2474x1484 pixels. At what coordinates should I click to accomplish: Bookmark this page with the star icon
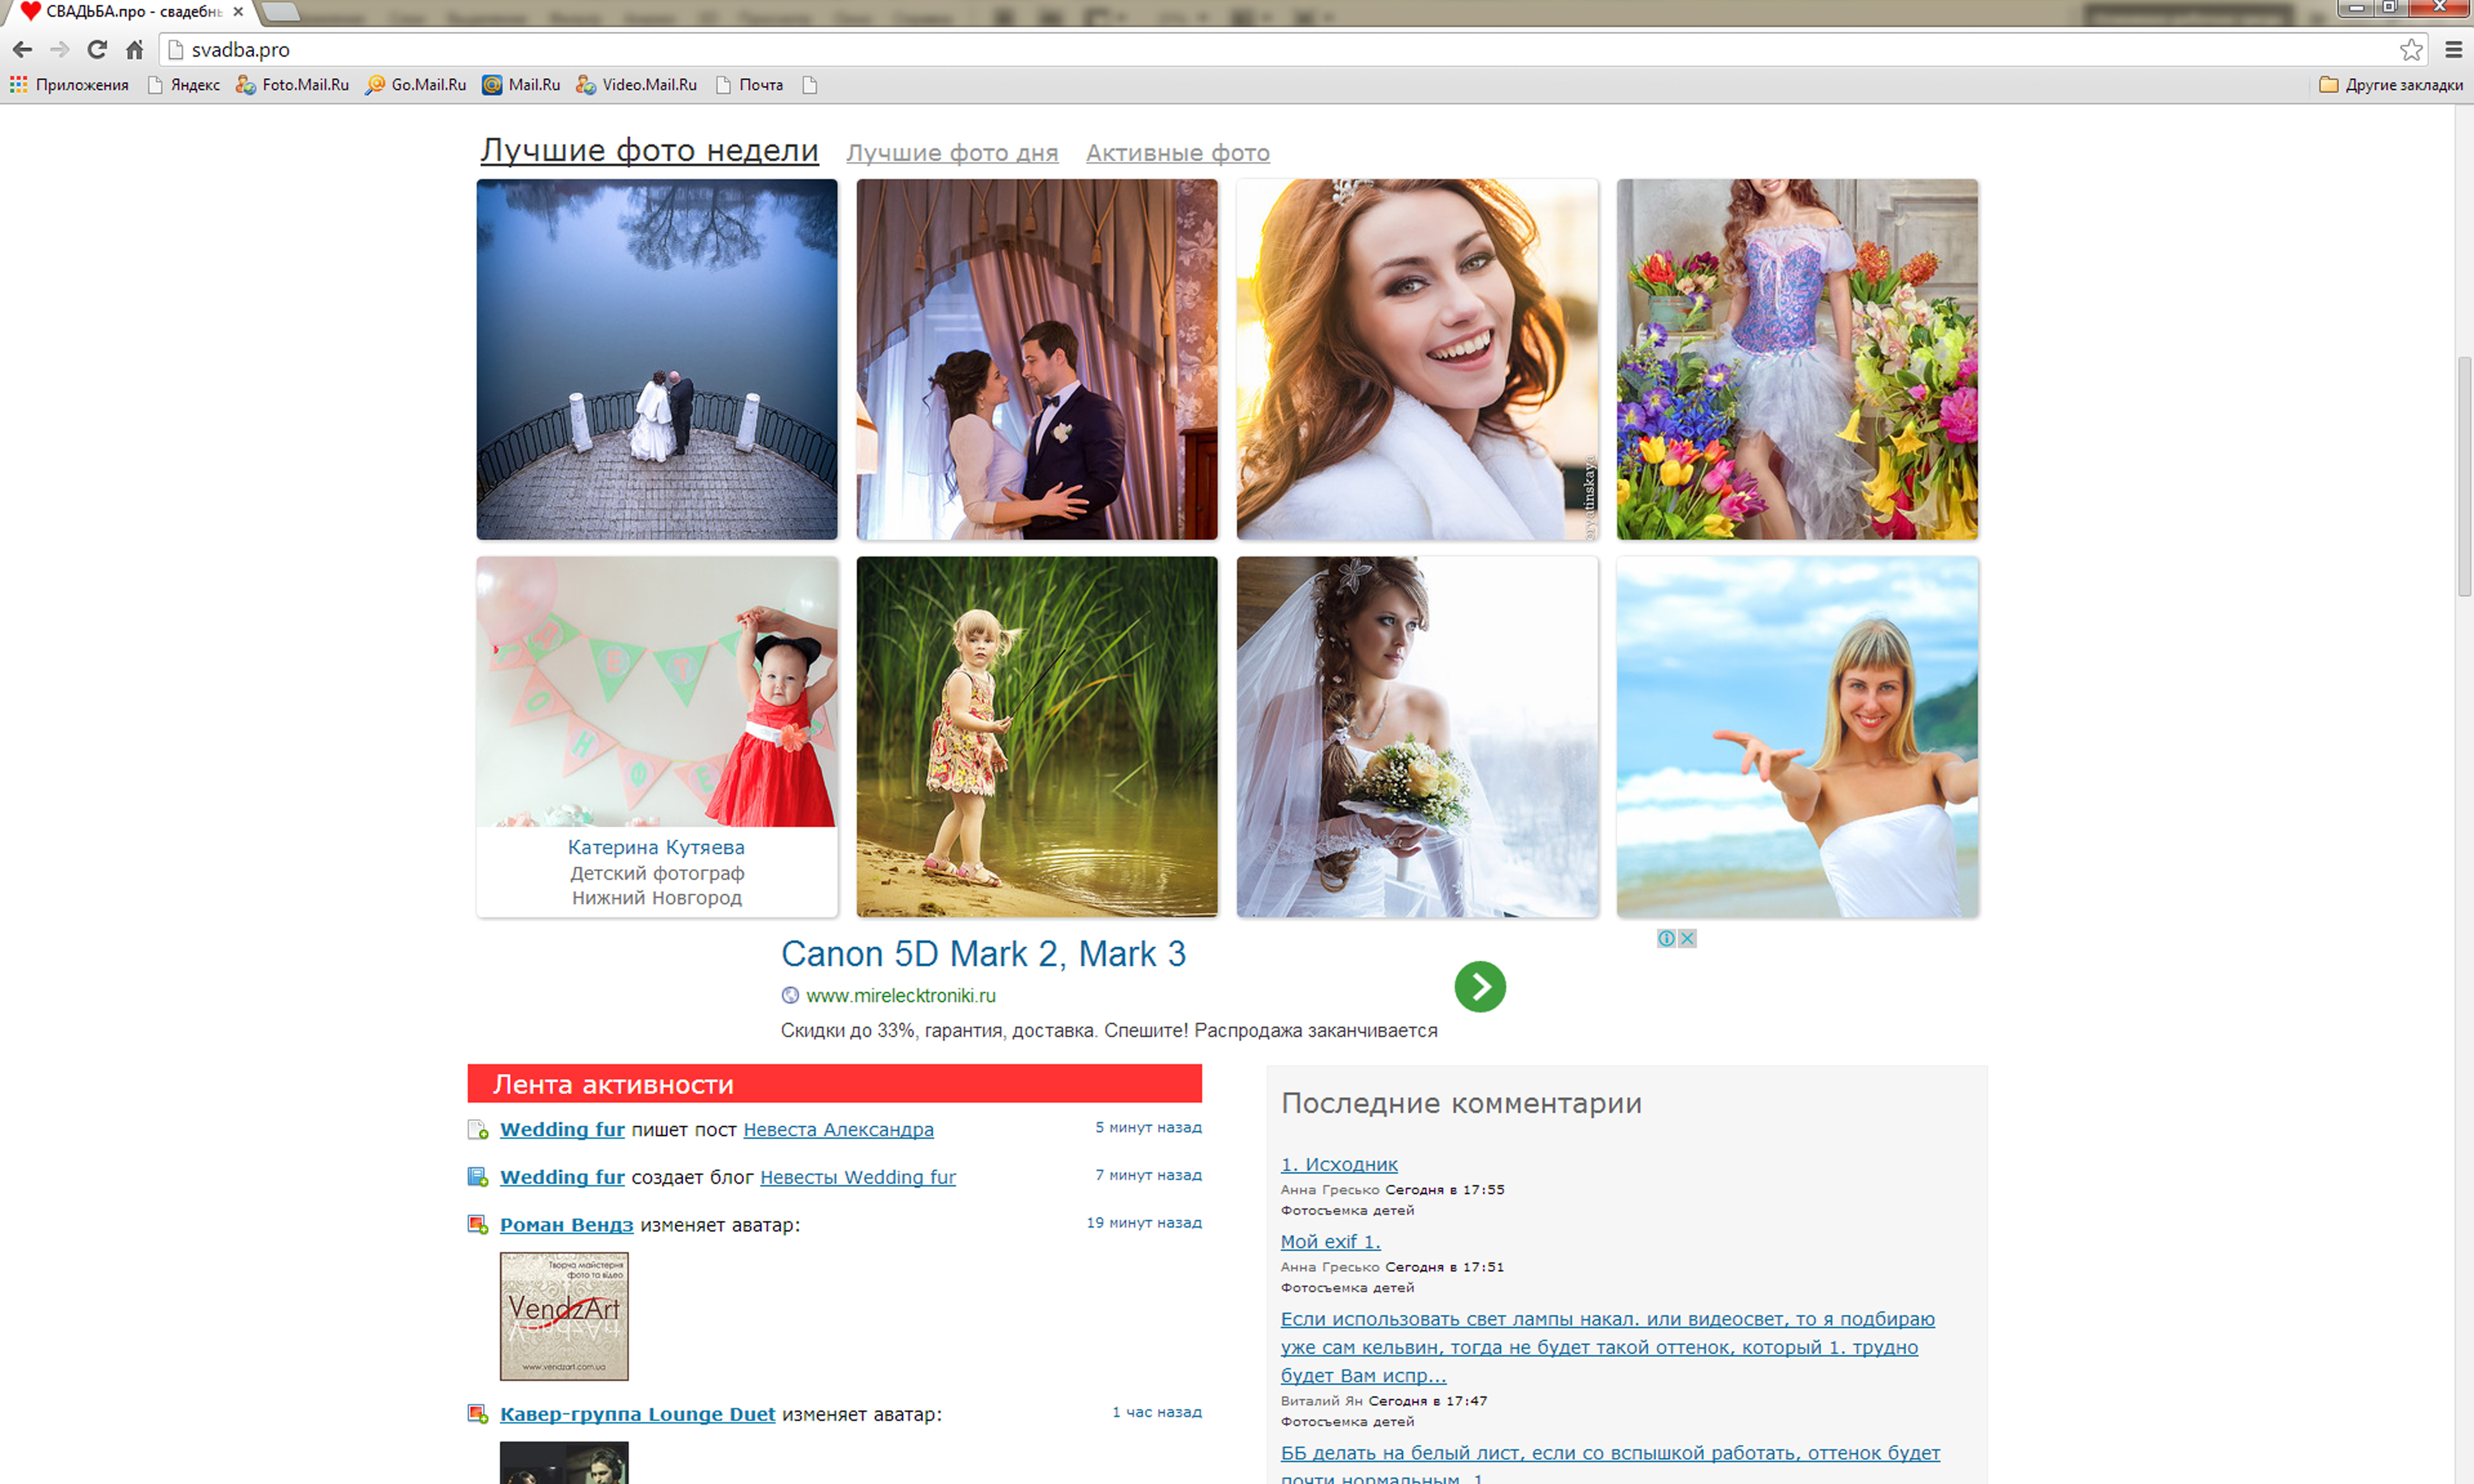(2411, 49)
